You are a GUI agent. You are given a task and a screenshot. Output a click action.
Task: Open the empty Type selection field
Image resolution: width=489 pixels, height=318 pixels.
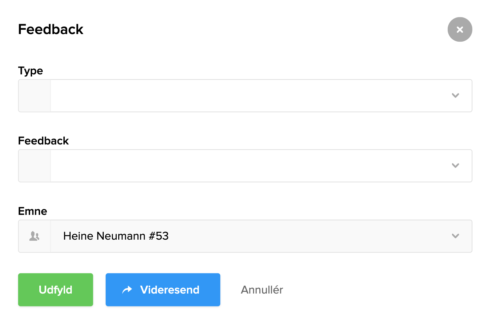(248, 96)
